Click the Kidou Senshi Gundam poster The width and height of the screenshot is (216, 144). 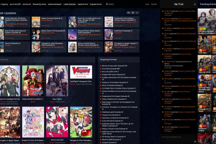tap(33, 81)
